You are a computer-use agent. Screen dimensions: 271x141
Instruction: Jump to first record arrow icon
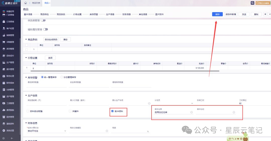265,14
